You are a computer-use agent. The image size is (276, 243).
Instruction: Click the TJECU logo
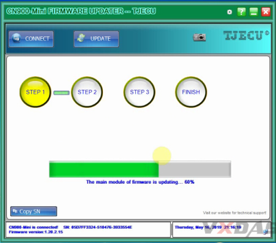[x=246, y=35]
